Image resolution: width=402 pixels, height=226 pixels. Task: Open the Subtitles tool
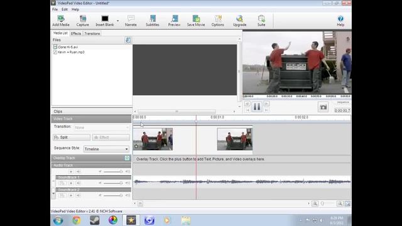[x=153, y=21]
